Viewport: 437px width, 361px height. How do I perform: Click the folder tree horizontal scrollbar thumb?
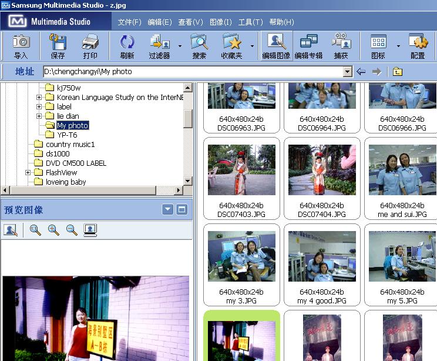pyautogui.click(x=83, y=190)
